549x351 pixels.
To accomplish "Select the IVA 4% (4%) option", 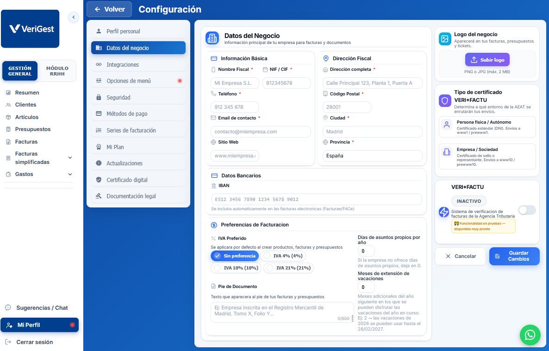I will pos(283,256).
